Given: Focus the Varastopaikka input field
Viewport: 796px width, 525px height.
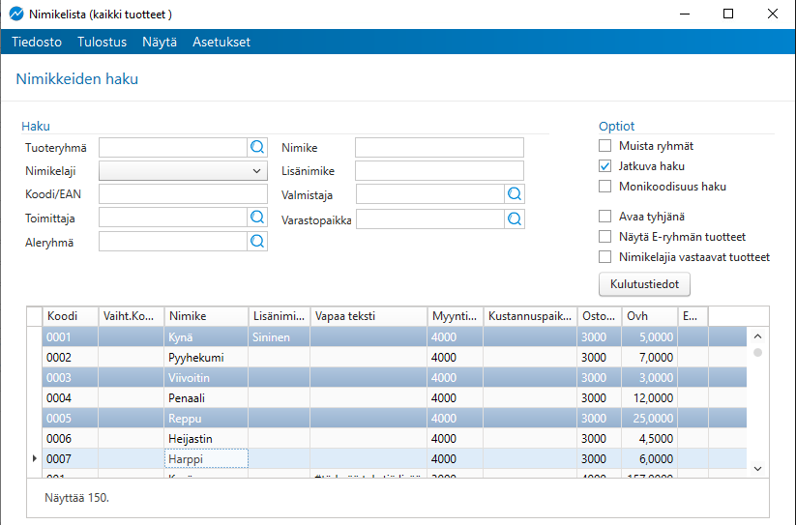Looking at the screenshot, I should (430, 219).
